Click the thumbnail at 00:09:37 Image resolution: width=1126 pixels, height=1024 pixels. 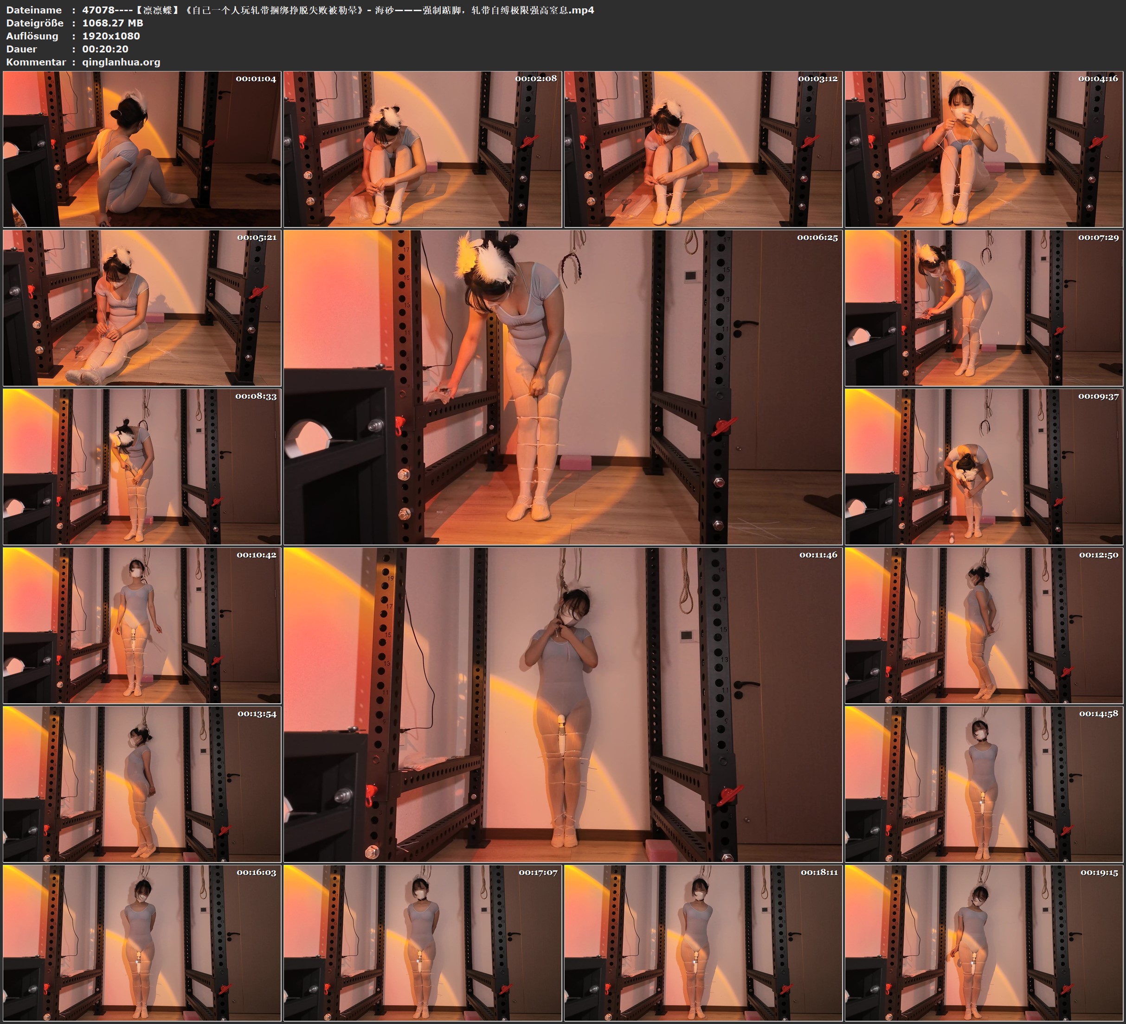[984, 466]
